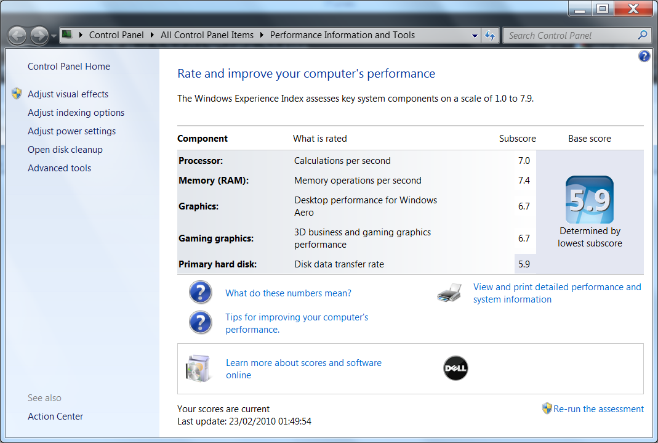Click the printer icon
The image size is (658, 443).
point(449,293)
